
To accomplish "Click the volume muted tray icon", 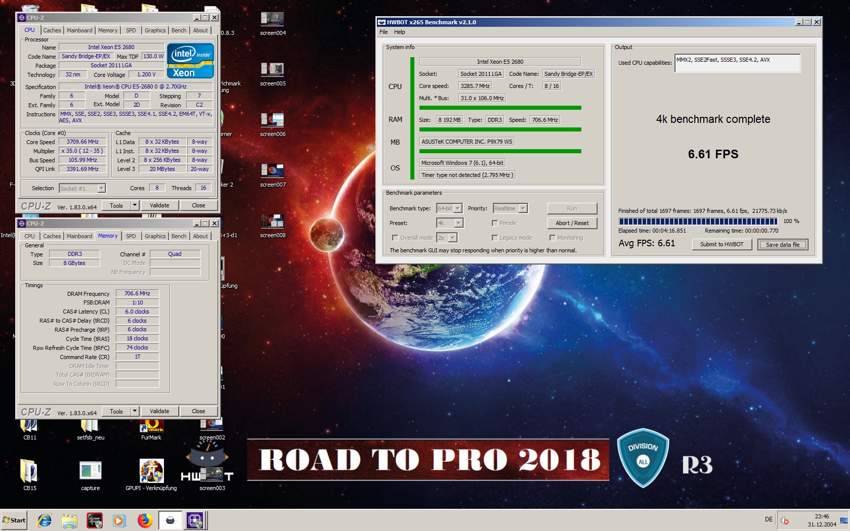I will tap(785, 520).
